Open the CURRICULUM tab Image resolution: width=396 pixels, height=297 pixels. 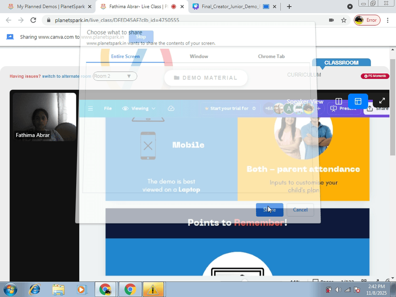pyautogui.click(x=304, y=75)
